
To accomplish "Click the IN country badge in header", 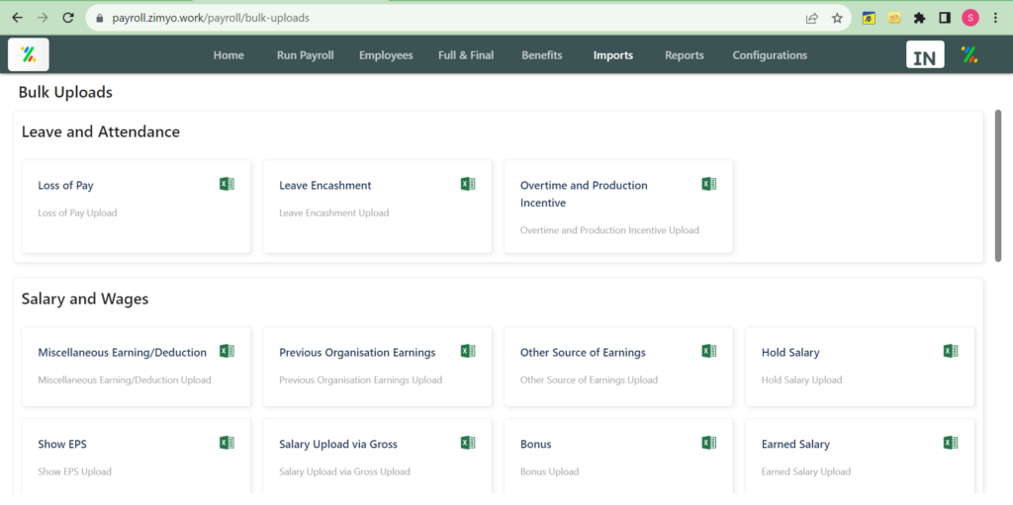I will (925, 55).
